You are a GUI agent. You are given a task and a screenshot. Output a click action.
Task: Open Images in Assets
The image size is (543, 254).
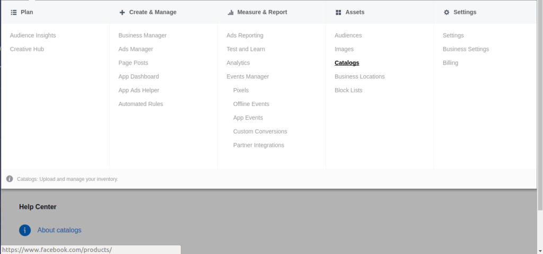[x=344, y=49]
